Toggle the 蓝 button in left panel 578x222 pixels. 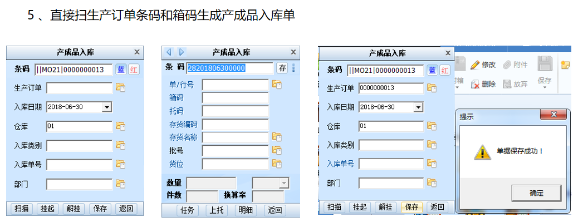[121, 69]
